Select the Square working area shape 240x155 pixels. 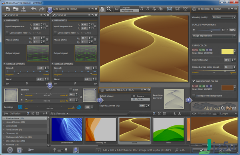point(140,96)
